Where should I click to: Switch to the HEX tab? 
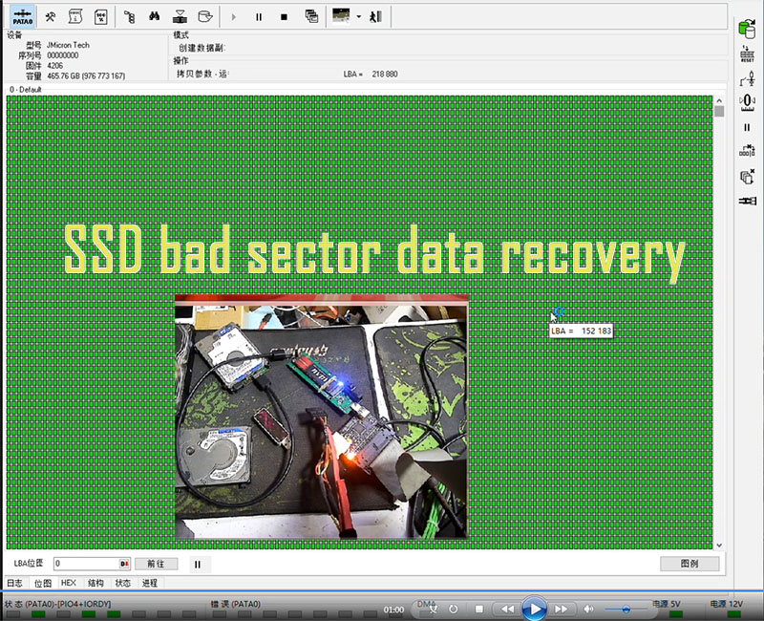pyautogui.click(x=69, y=583)
